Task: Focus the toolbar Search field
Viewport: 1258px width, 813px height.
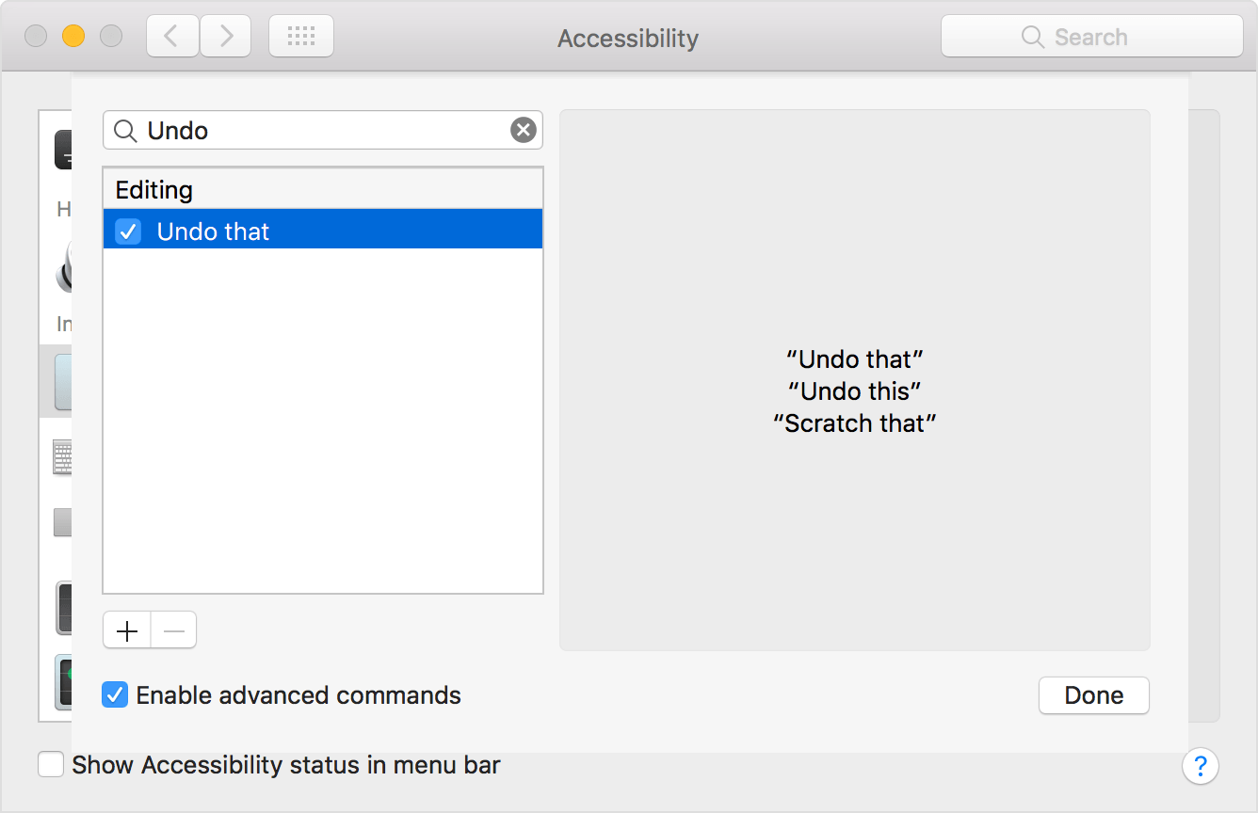Action: pos(1092,37)
